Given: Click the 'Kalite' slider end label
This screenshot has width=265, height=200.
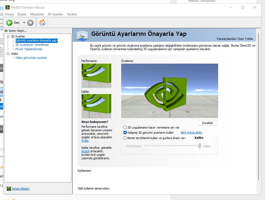Looking at the screenshot, I should point(207,146).
